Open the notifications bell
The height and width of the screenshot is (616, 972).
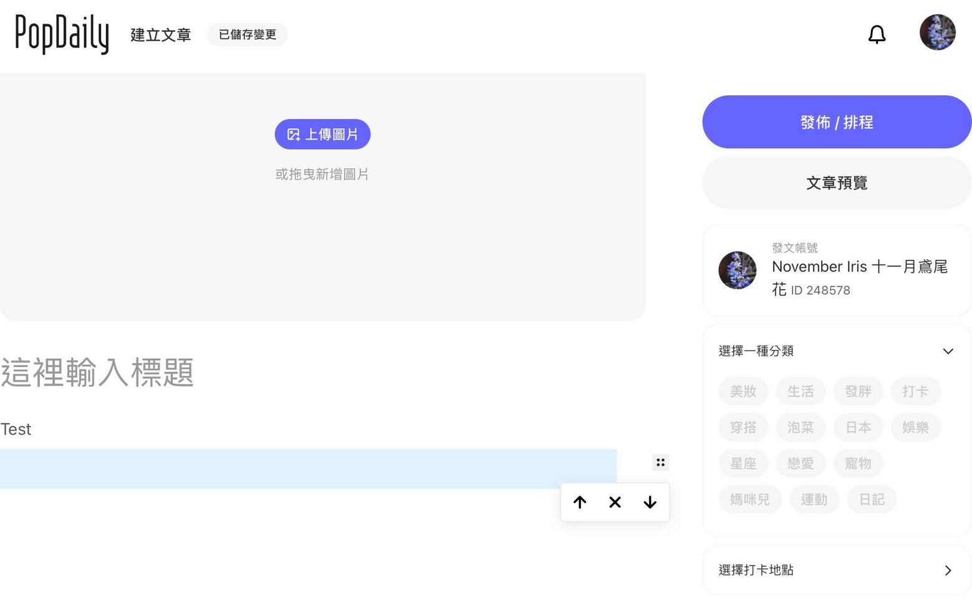[x=877, y=34]
